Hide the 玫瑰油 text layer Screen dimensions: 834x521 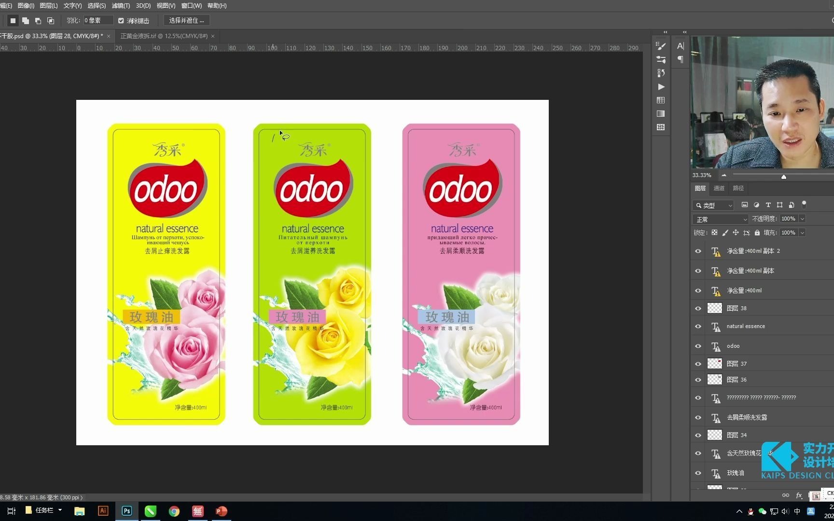pos(698,473)
